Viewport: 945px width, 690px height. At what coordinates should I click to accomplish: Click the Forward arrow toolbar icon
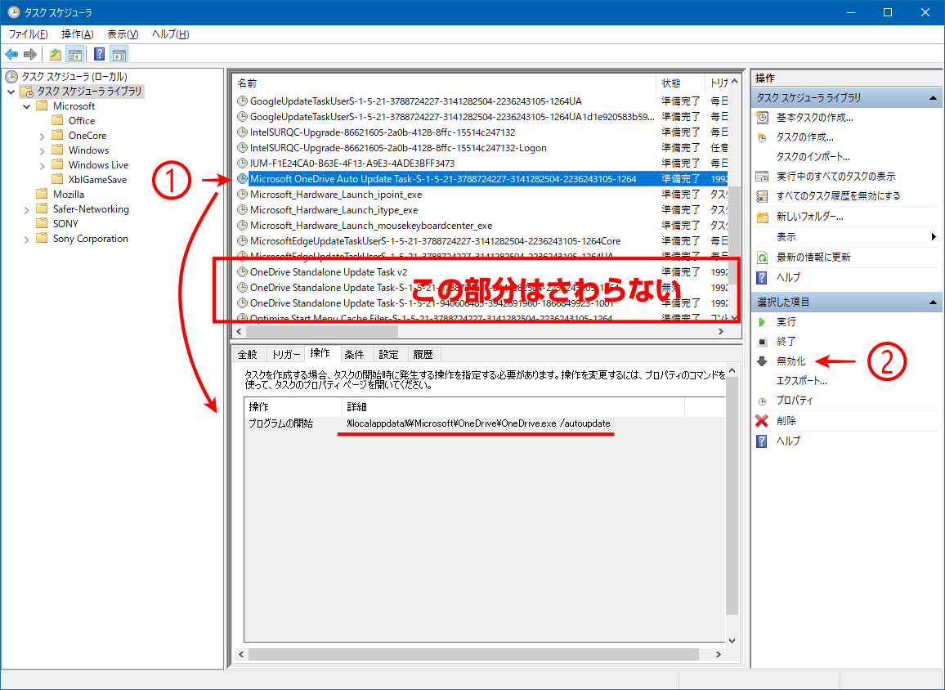pos(30,55)
